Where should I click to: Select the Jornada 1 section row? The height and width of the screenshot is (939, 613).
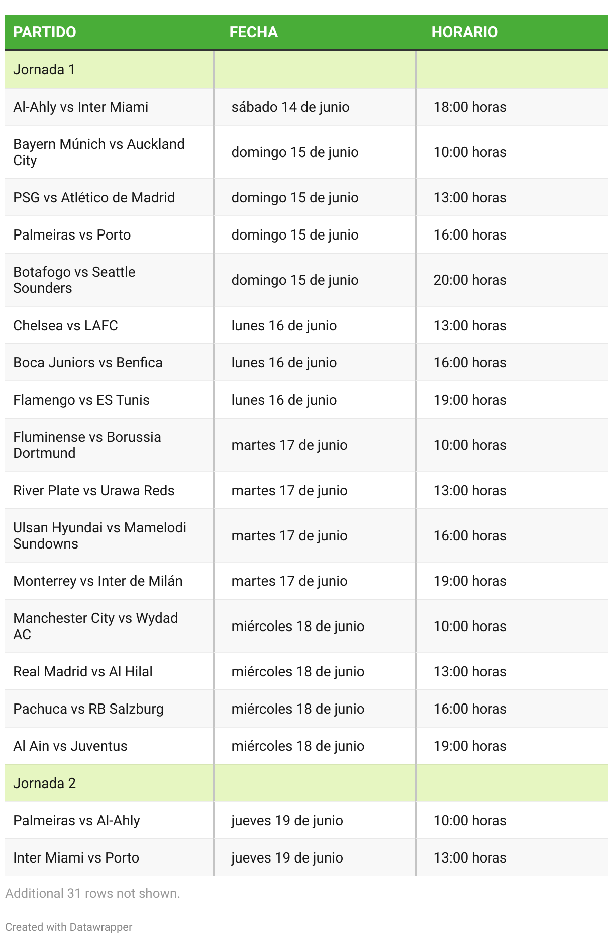point(306,69)
